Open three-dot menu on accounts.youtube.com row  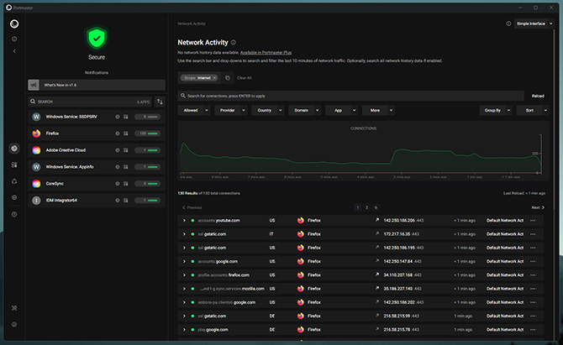pyautogui.click(x=533, y=221)
